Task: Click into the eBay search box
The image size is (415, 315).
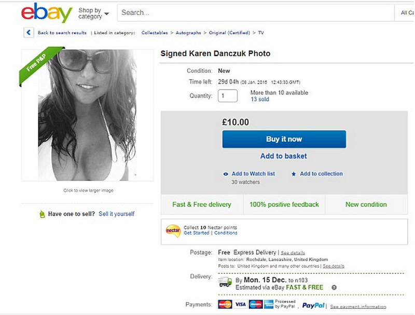Action: tap(254, 12)
